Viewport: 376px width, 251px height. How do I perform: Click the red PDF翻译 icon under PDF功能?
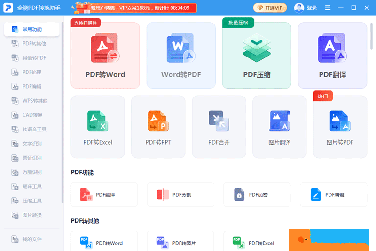tap(86, 194)
